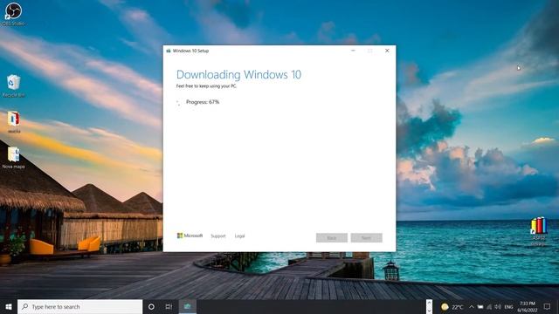This screenshot has height=314, width=559.
Task: Click the disabled Back button
Action: [332, 238]
